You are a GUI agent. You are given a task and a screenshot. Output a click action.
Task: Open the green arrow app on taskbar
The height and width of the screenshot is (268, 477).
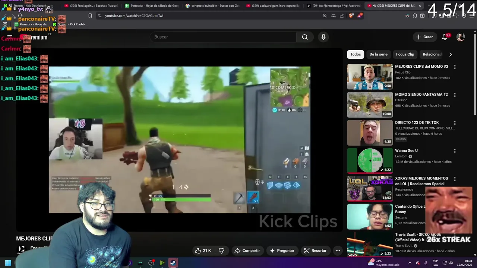pos(162,263)
